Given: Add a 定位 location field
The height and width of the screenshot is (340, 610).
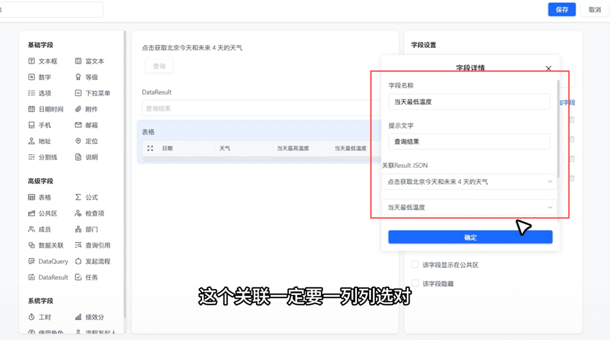Looking at the screenshot, I should 86,141.
